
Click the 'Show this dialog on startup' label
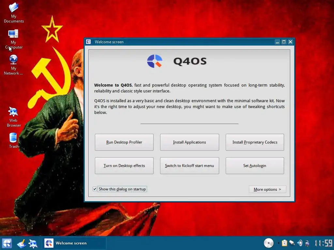pyautogui.click(x=122, y=189)
